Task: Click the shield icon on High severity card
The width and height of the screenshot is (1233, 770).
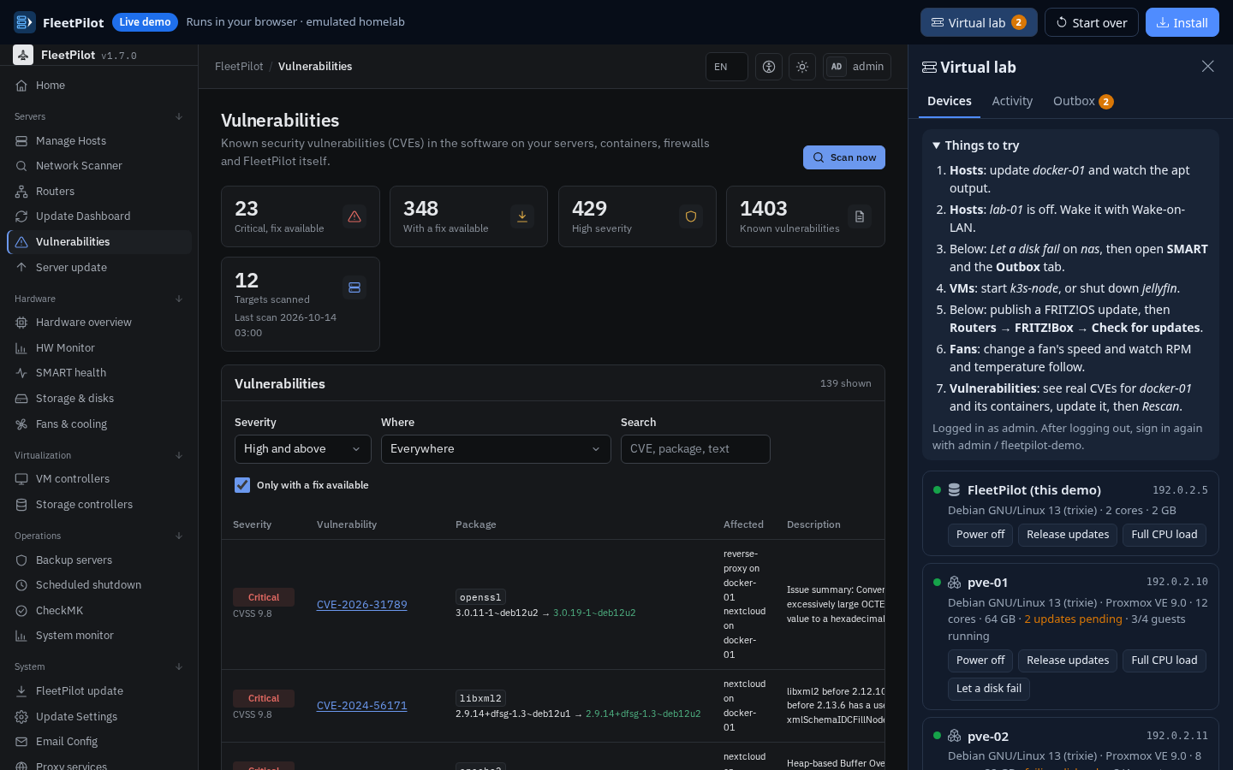Action: click(x=691, y=216)
